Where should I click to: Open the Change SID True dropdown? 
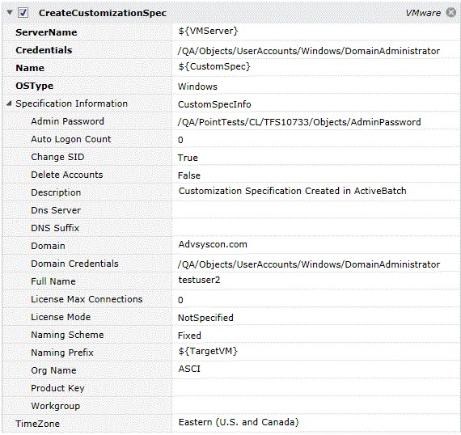(x=316, y=157)
